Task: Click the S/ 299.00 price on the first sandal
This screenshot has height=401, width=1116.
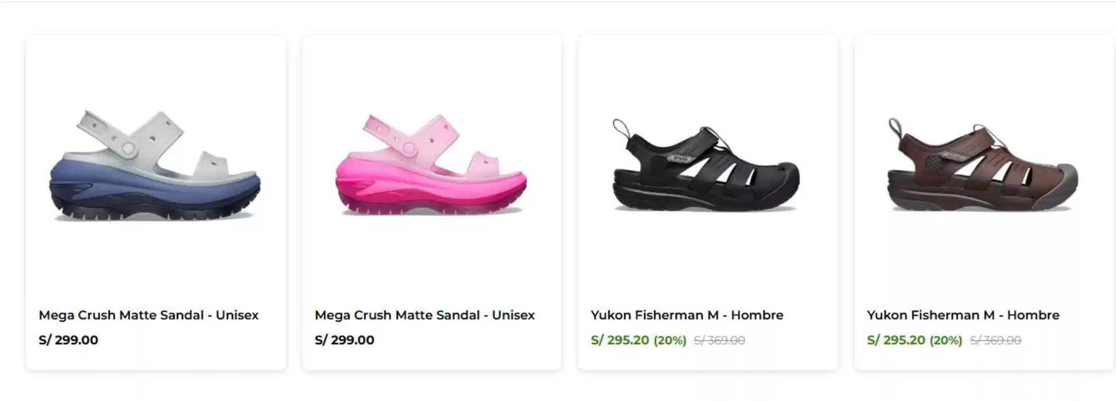Action: click(68, 340)
